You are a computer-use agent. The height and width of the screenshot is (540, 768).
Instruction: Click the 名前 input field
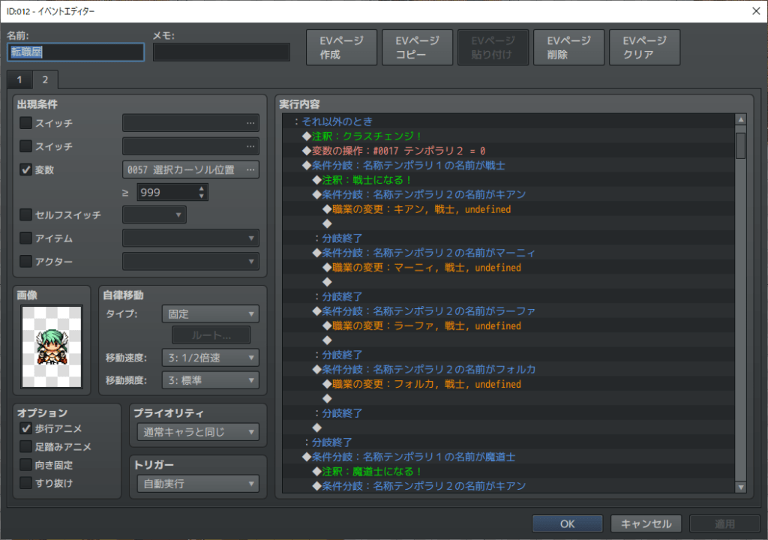tap(76, 52)
